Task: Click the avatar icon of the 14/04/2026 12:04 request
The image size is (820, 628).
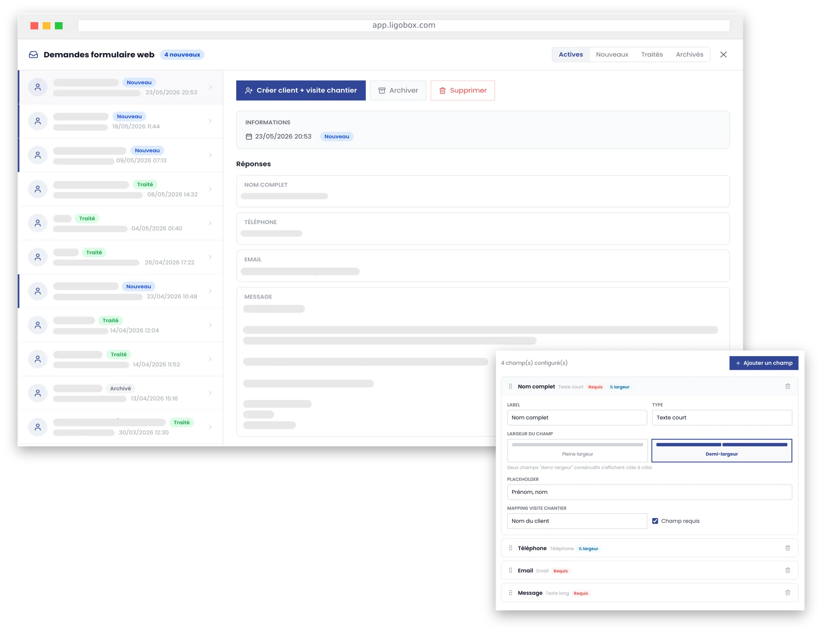Action: pos(38,325)
